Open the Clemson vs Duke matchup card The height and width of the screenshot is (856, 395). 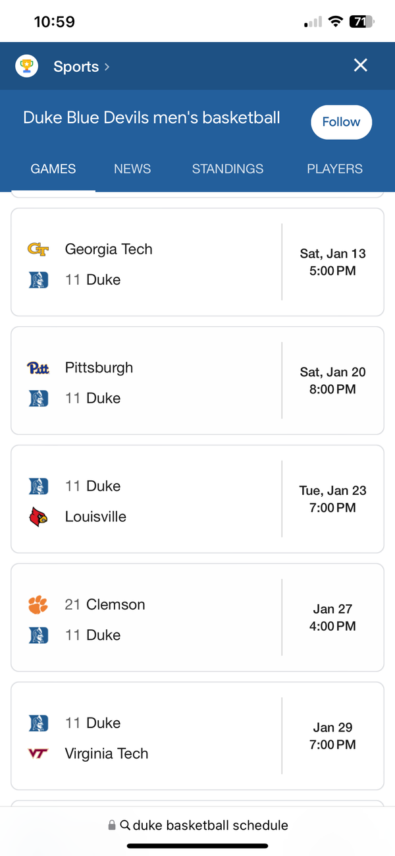197,617
